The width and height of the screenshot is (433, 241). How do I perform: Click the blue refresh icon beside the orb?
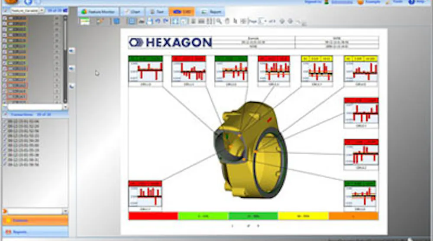pyautogui.click(x=28, y=2)
